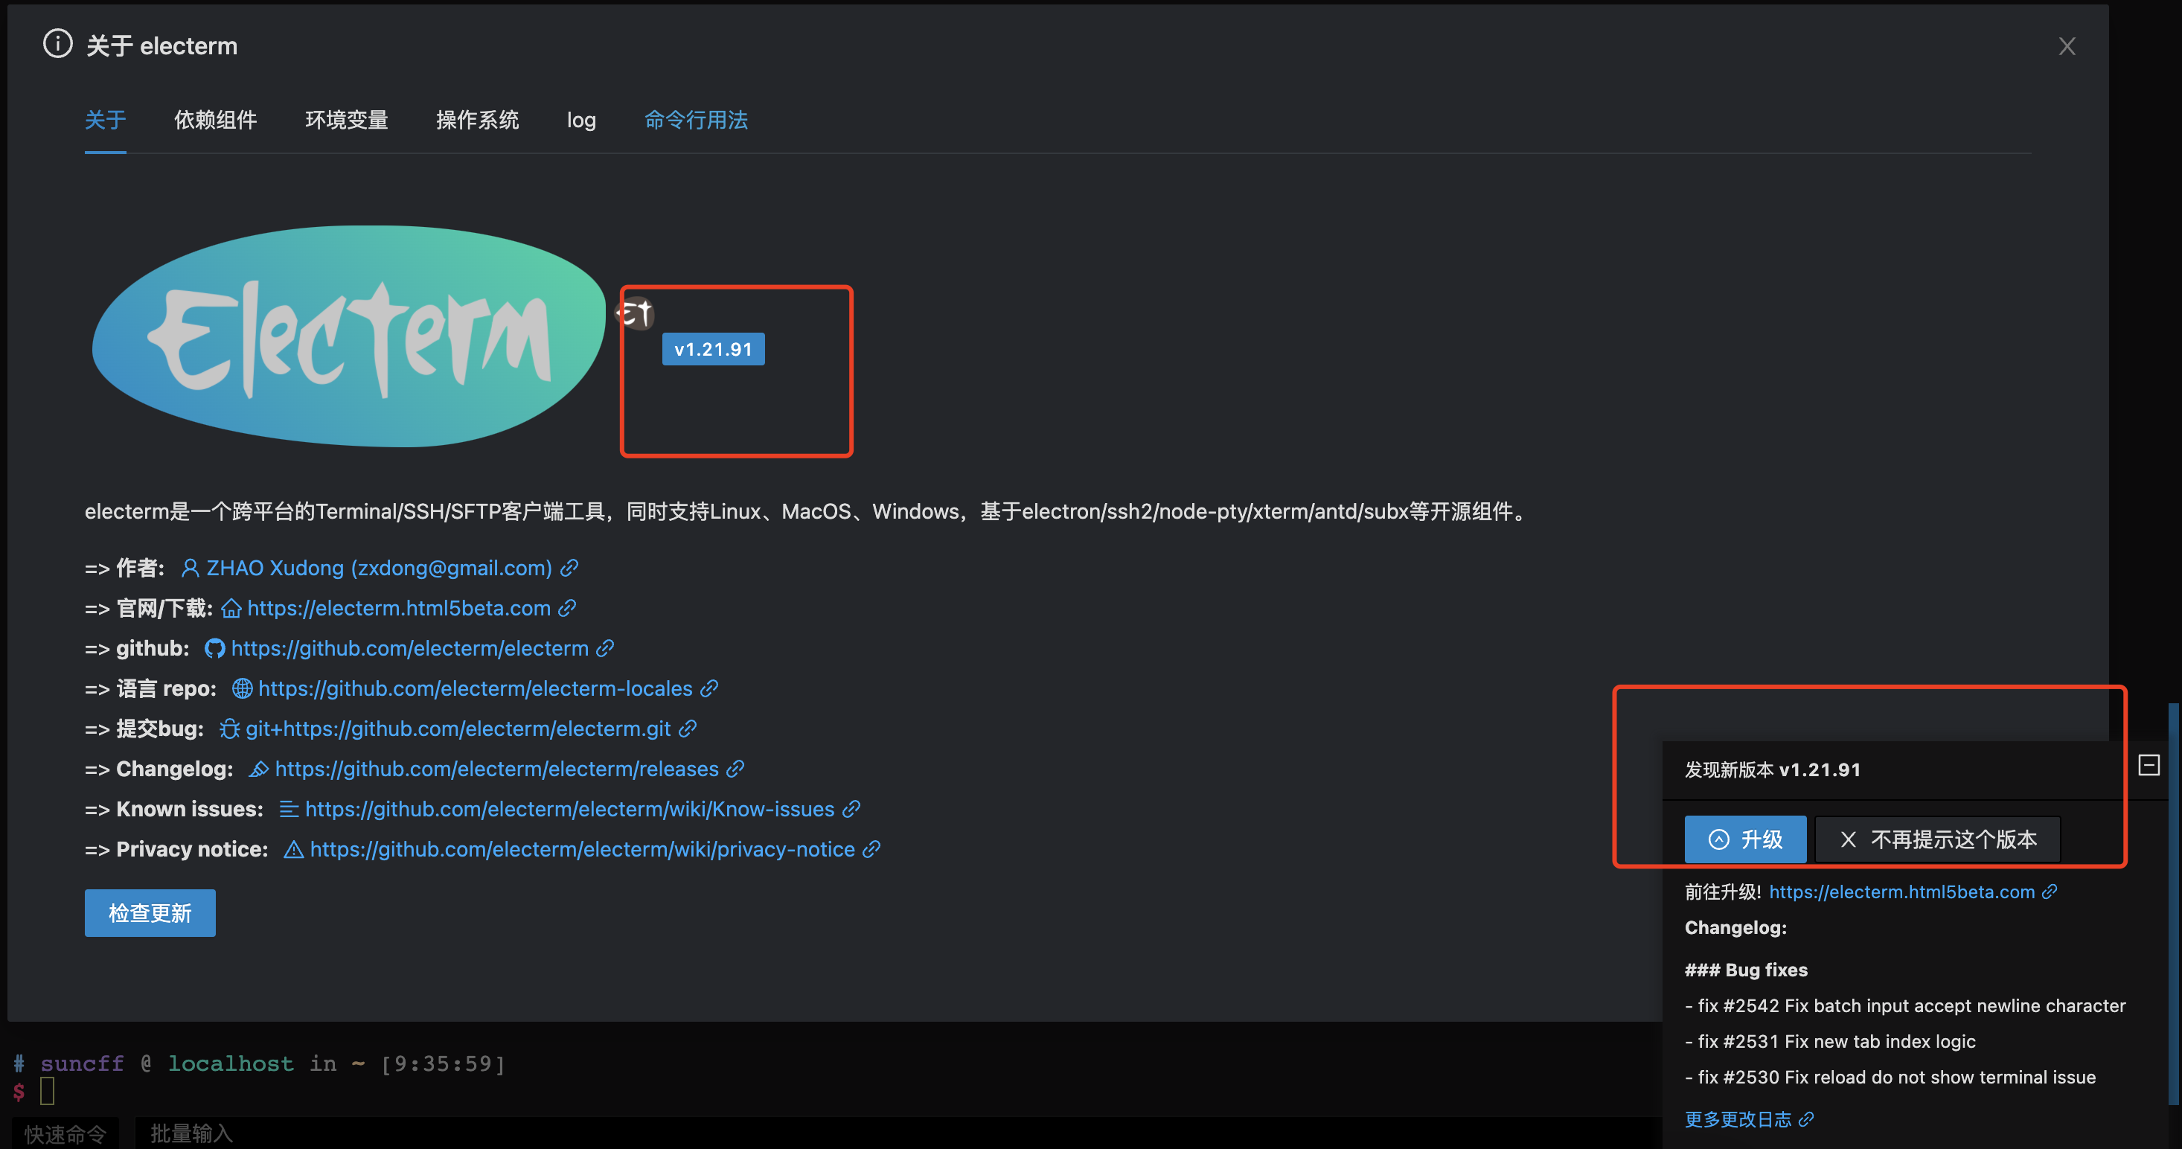Collapse the upgrade panel with minus icon
Viewport: 2182px width, 1149px height.
(2149, 766)
